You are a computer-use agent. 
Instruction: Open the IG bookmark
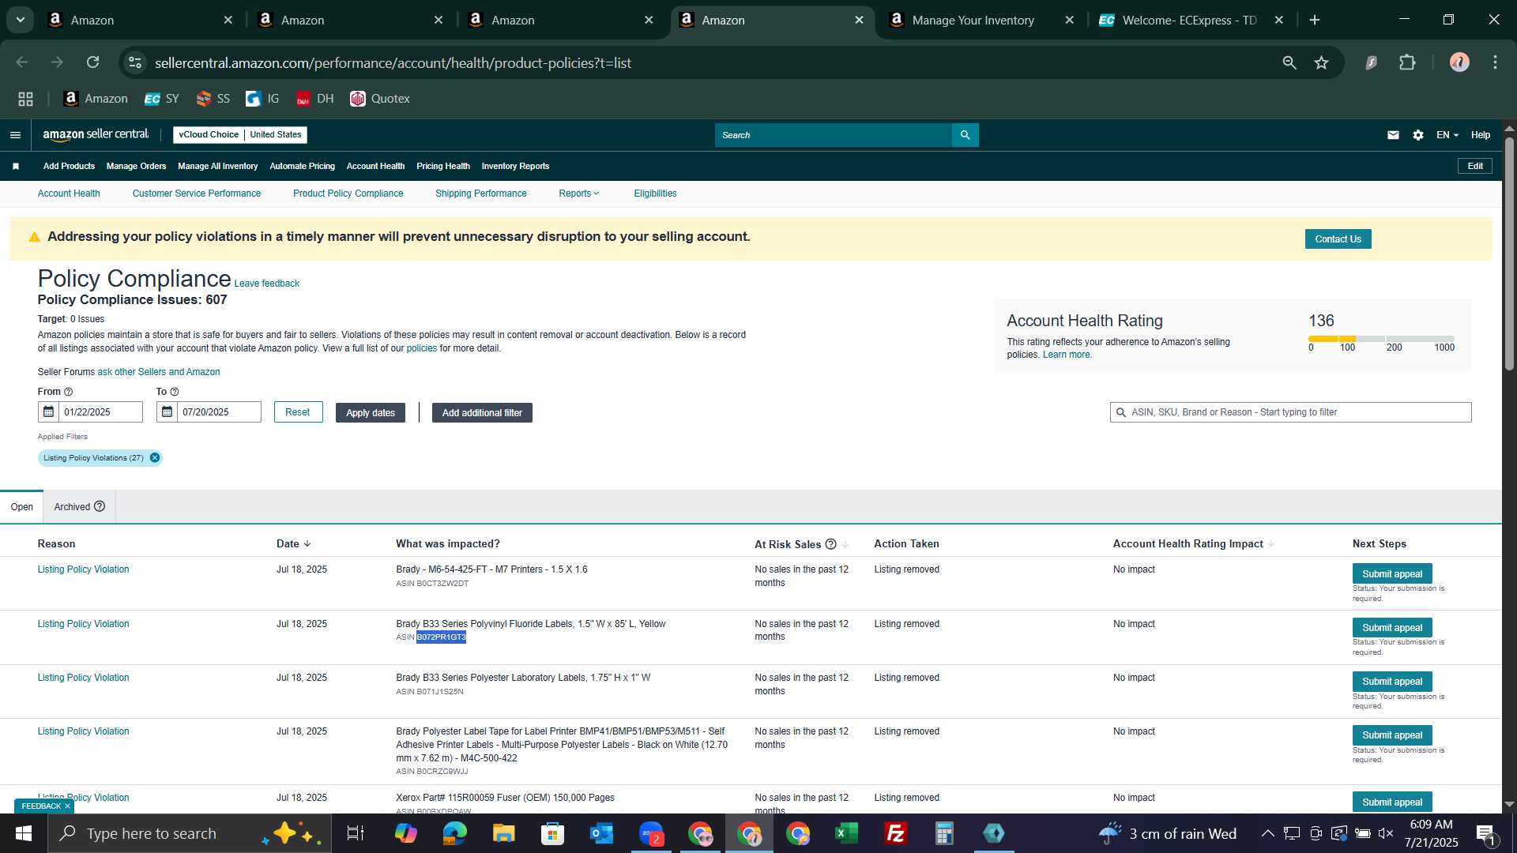click(263, 99)
